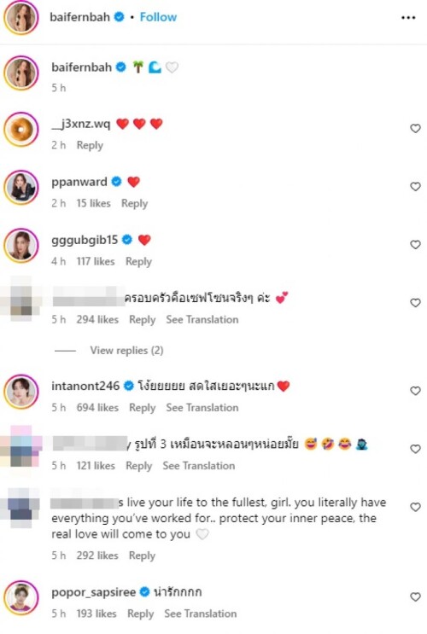Image resolution: width=427 pixels, height=634 pixels.
Task: View the 694 likes on intanont246's comment
Action: tap(97, 408)
